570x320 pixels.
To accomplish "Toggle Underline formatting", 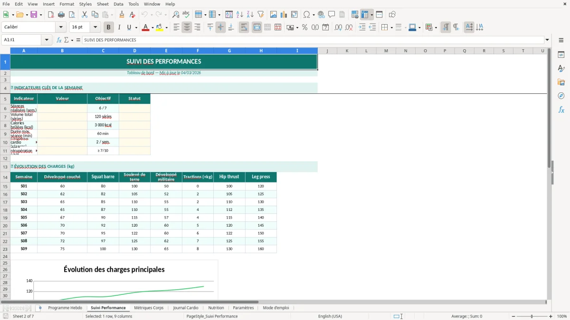I will [x=129, y=27].
